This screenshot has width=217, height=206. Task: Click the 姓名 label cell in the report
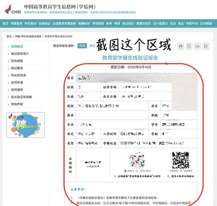(70, 78)
